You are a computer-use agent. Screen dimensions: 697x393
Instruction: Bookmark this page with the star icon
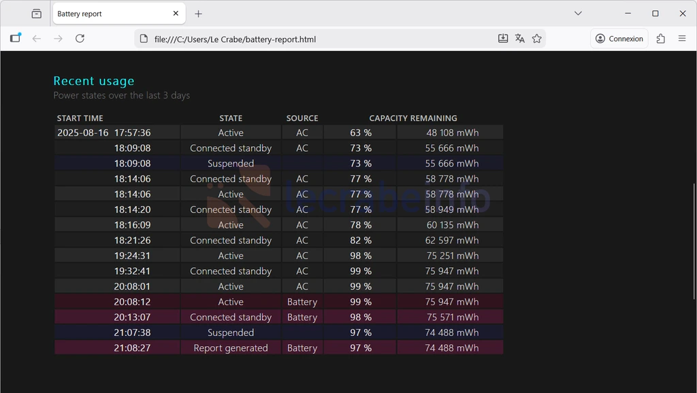[x=537, y=39]
